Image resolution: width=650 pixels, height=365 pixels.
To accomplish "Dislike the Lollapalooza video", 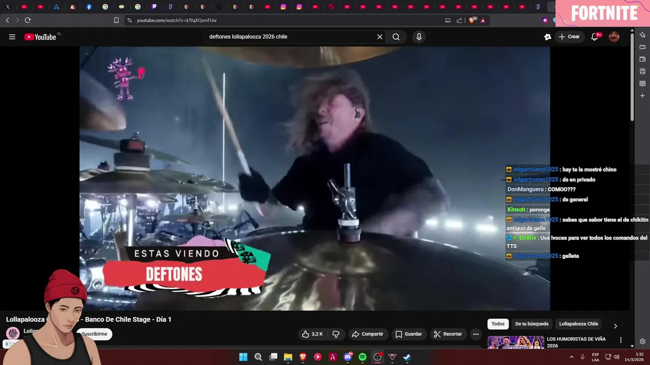I will [x=336, y=334].
